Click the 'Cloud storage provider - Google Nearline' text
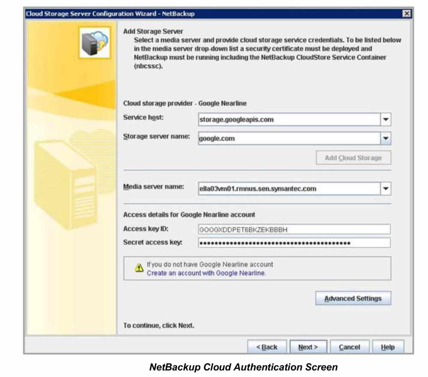 pyautogui.click(x=185, y=103)
